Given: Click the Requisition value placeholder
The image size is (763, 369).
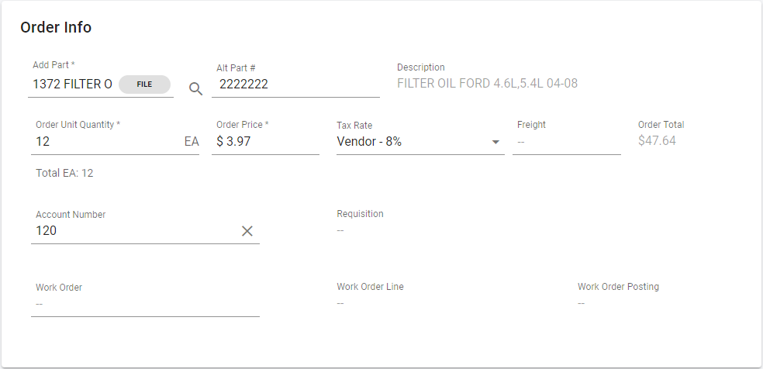Looking at the screenshot, I should click(x=340, y=229).
